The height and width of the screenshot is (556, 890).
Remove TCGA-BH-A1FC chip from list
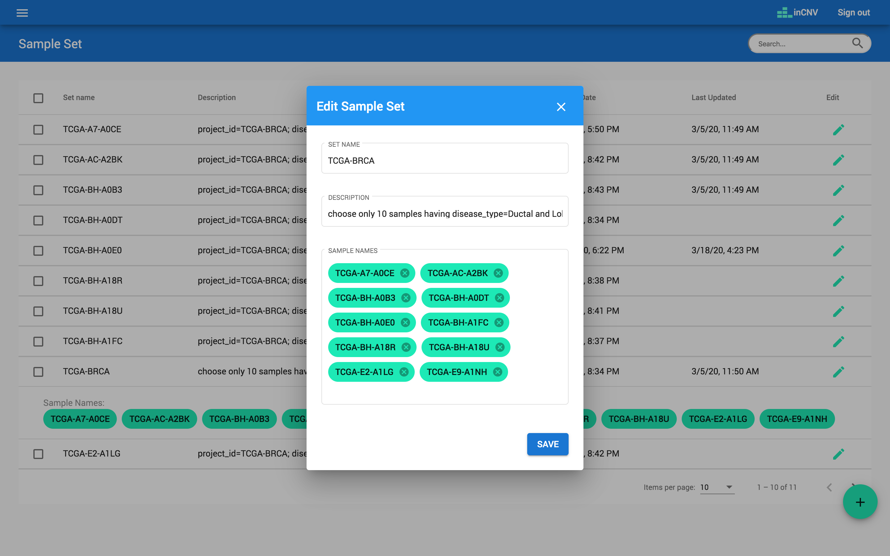click(x=499, y=322)
